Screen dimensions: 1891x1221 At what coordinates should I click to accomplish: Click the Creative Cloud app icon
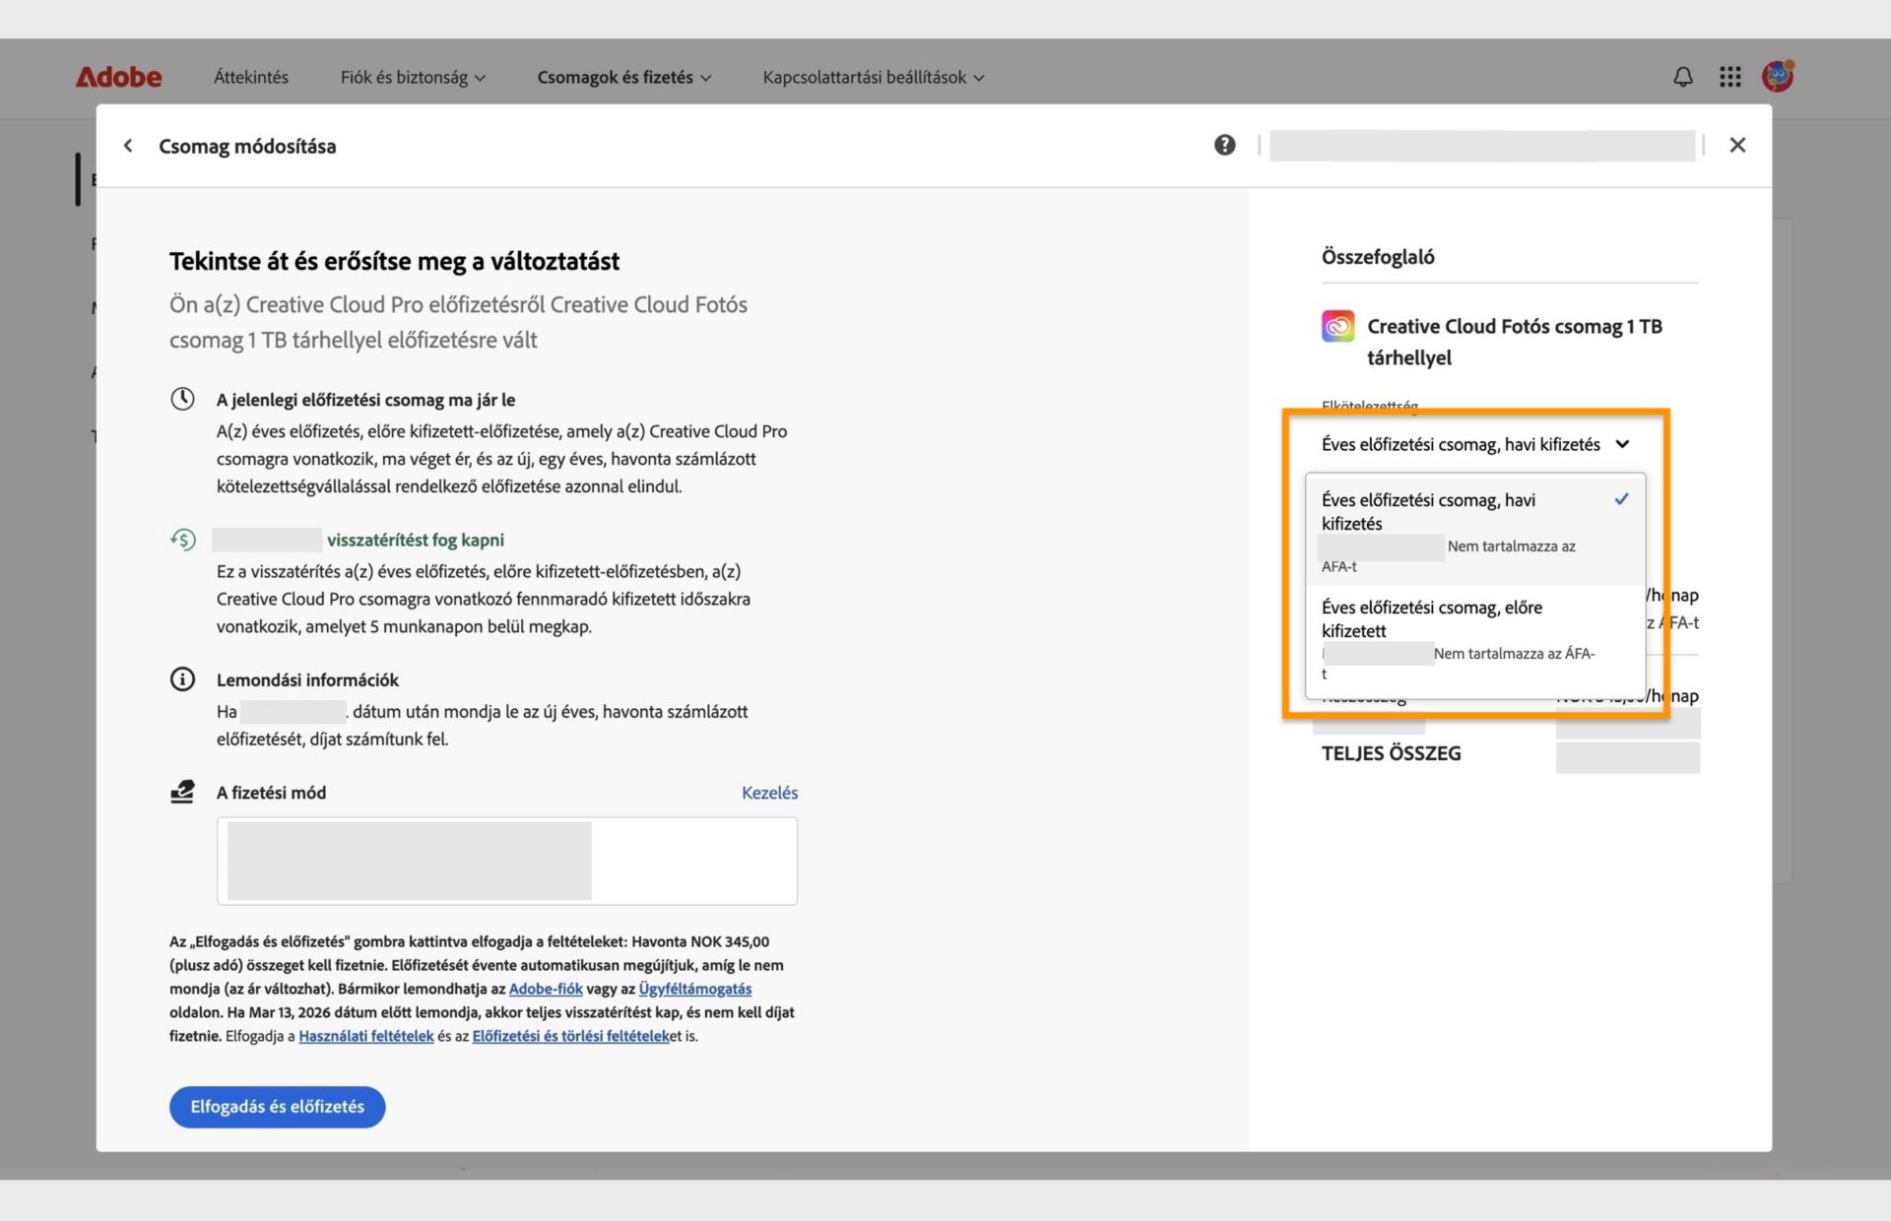point(1337,326)
